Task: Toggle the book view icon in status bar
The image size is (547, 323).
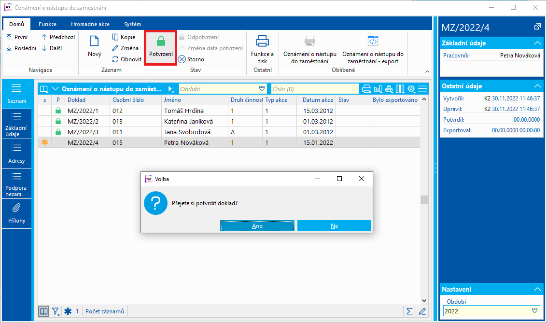Action: pos(43,311)
